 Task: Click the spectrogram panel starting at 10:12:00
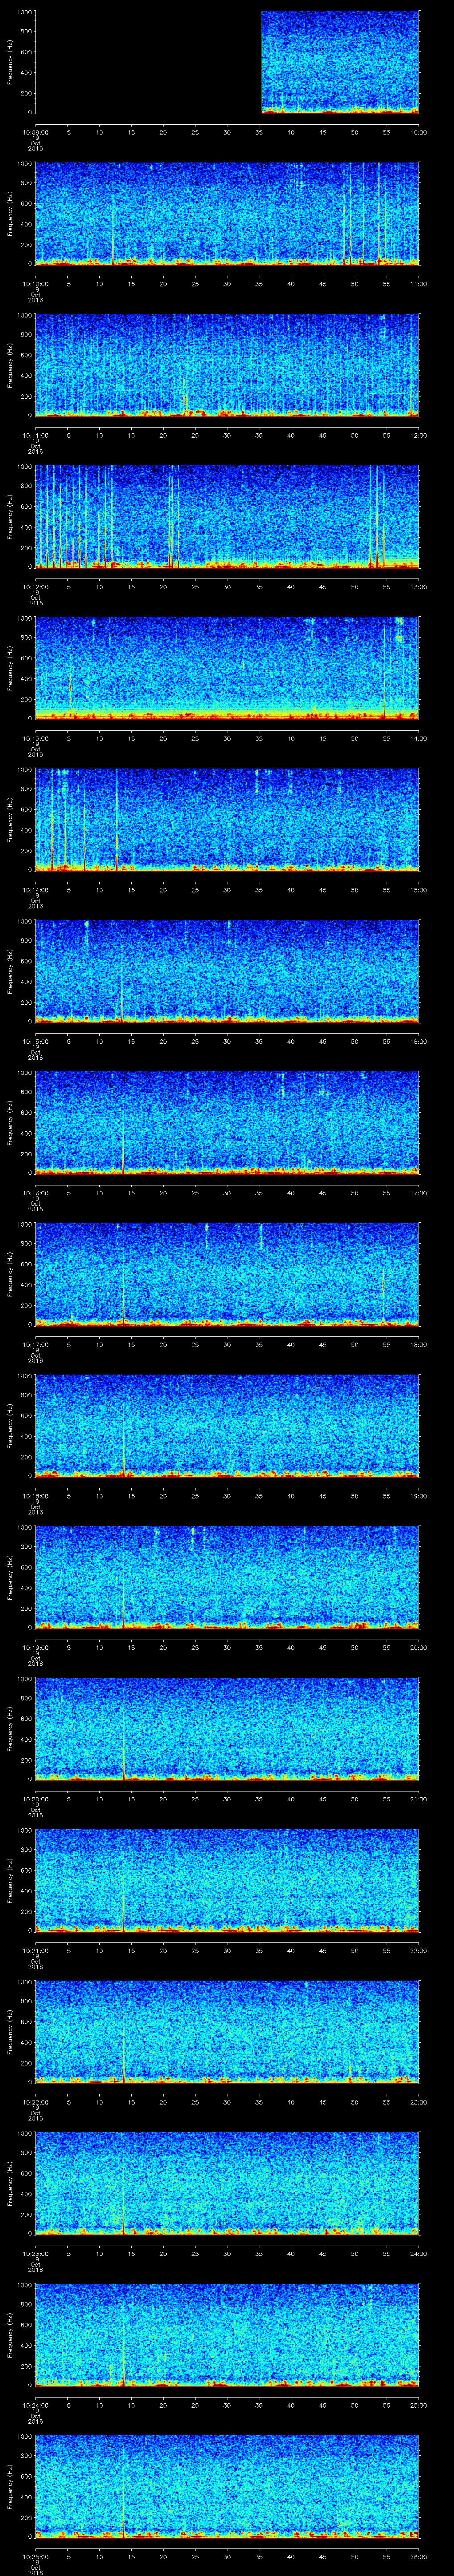coord(227,517)
